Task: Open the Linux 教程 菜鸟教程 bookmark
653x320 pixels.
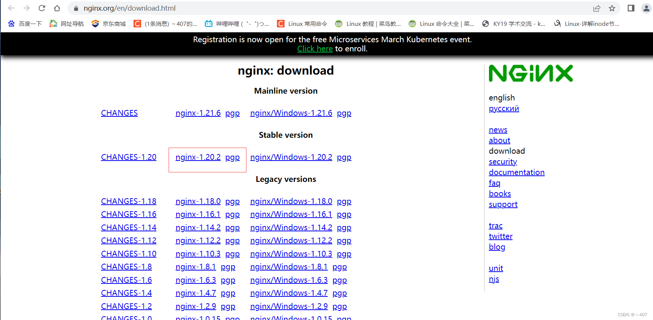Action: click(368, 24)
